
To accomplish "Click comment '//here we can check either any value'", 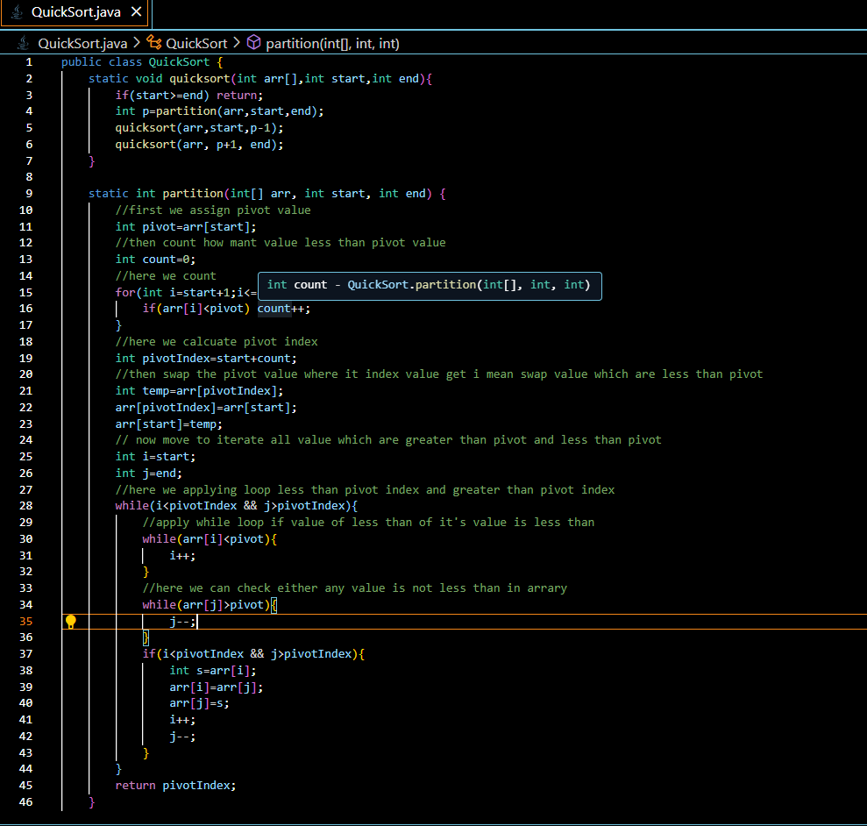I will 355,588.
